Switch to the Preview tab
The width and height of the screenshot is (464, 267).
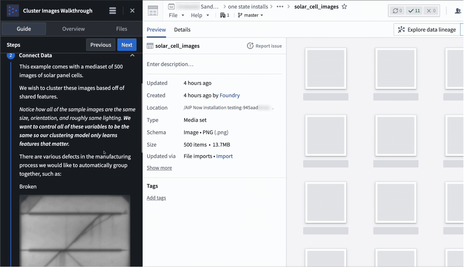[x=156, y=30]
